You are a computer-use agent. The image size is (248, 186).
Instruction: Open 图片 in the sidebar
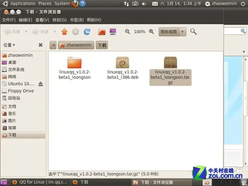[23, 121]
